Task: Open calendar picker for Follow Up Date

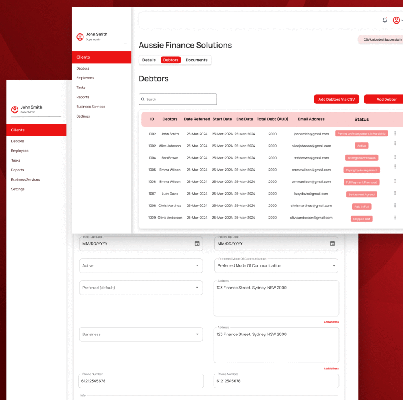Action: [x=332, y=244]
